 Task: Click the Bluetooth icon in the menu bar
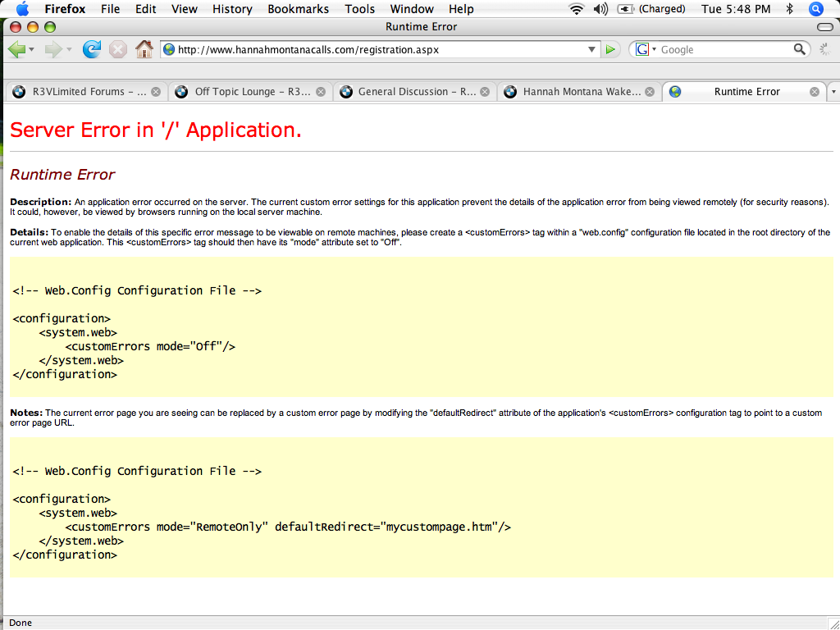[789, 9]
